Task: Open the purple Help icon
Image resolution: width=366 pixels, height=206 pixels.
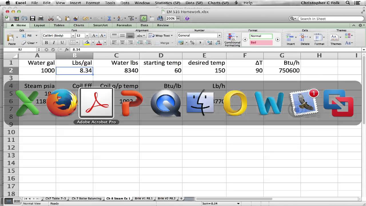Action: point(187,19)
